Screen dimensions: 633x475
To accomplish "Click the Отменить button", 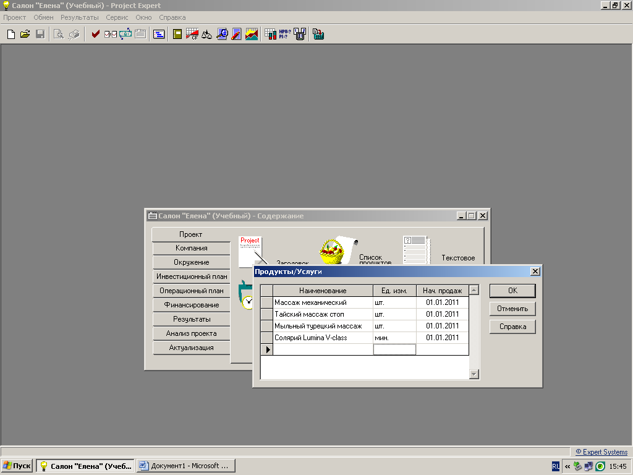I will point(512,309).
